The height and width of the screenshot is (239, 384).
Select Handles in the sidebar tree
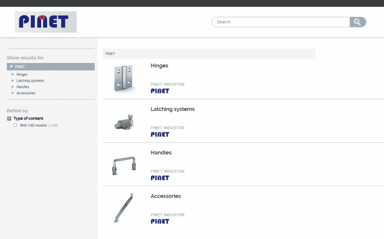click(22, 87)
